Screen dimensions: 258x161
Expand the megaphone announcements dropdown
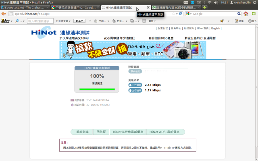tap(229, 21)
